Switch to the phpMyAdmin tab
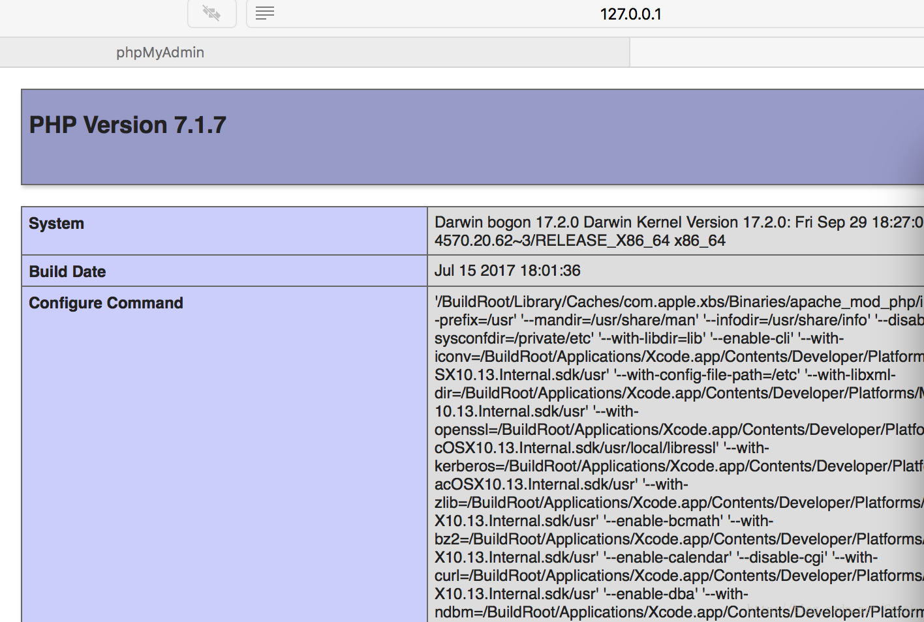This screenshot has height=622, width=924. pos(315,52)
